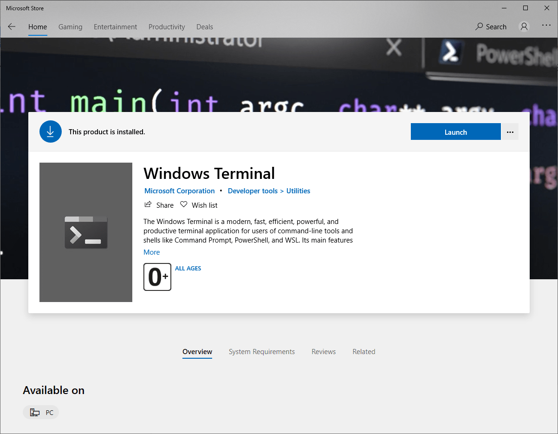Click the PC device availability chip
Image resolution: width=558 pixels, height=434 pixels.
click(x=41, y=413)
